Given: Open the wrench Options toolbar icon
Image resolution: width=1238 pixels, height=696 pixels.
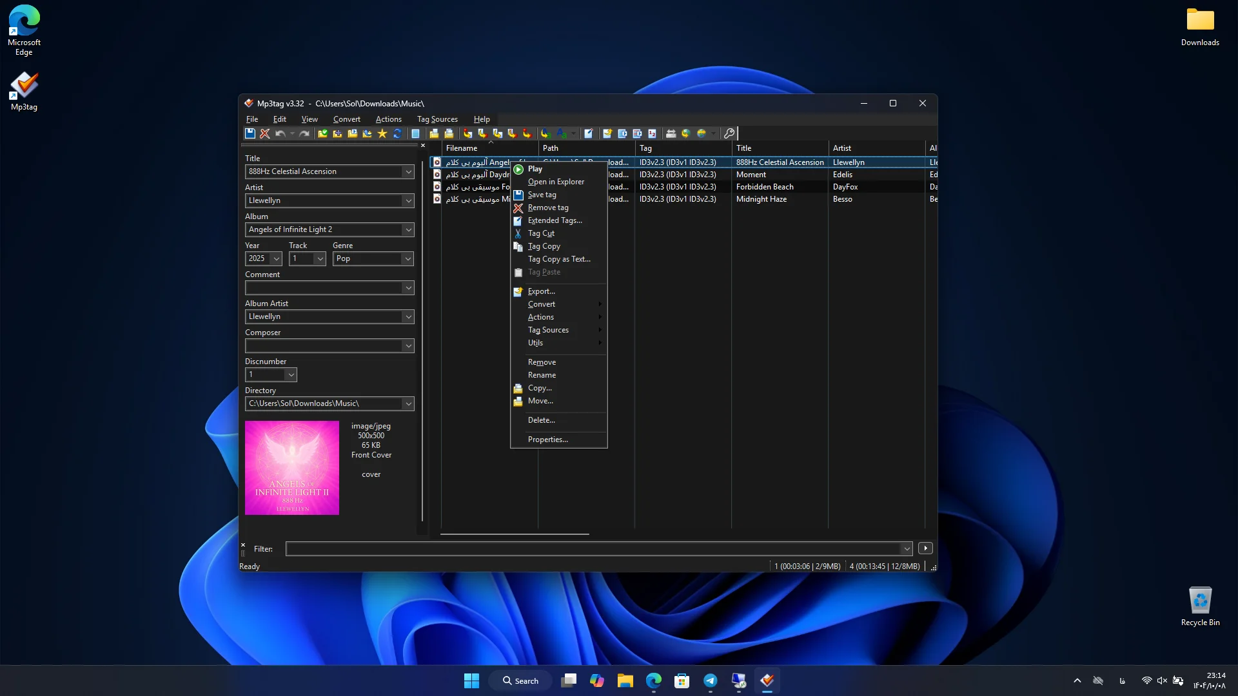Looking at the screenshot, I should pyautogui.click(x=729, y=133).
